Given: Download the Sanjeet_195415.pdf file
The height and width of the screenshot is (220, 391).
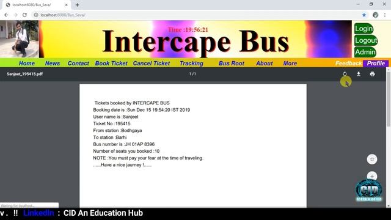Looking at the screenshot, I should tap(359, 74).
